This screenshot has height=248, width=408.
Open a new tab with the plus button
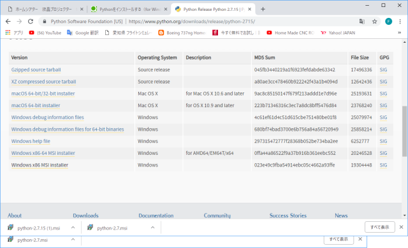(x=263, y=10)
